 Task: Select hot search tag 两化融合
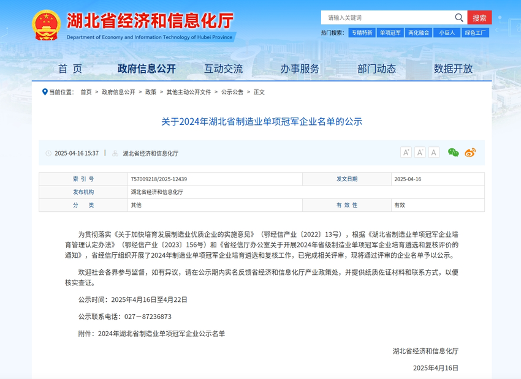419,32
